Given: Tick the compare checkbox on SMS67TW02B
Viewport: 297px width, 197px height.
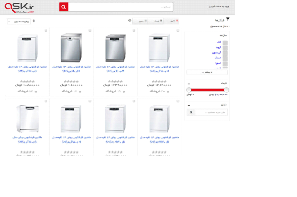Looking at the screenshot, I should pos(46,30).
